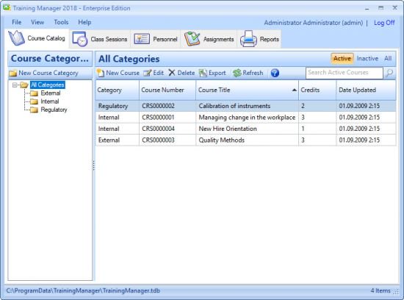The height and width of the screenshot is (300, 404).
Task: Select the Regulatory category in tree
Action: tap(54, 110)
